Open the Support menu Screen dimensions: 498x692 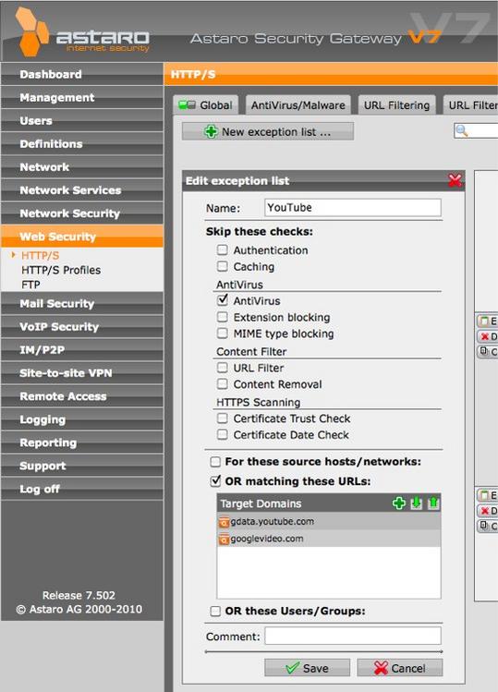coord(82,466)
